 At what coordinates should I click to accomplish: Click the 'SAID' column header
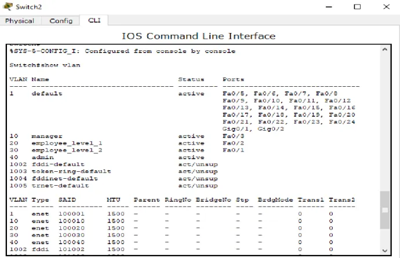(67, 200)
